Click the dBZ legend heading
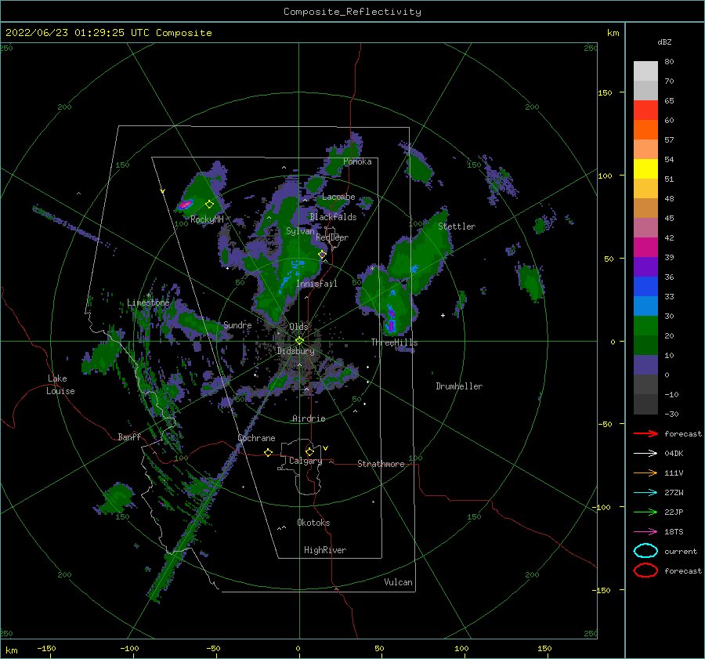 [x=664, y=42]
